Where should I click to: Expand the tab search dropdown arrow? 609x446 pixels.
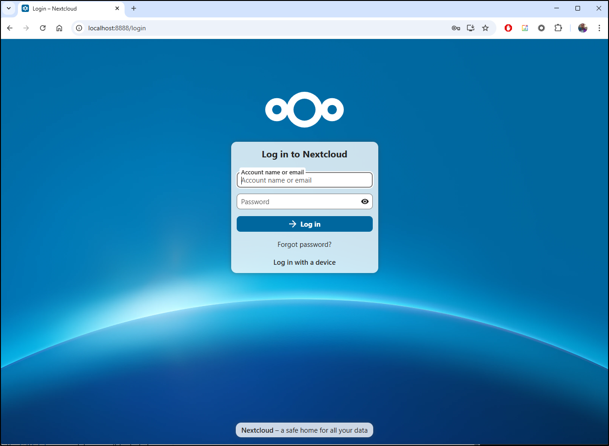click(x=9, y=8)
